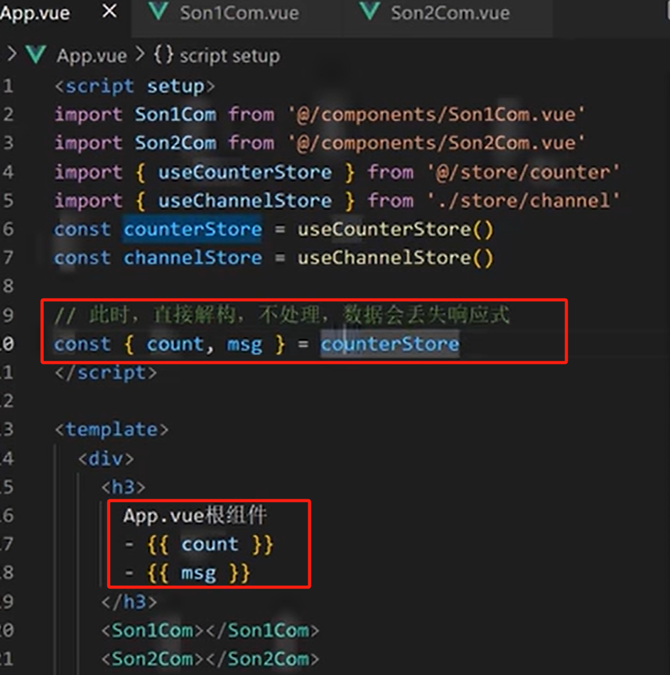The width and height of the screenshot is (670, 675).
Task: Open 'script setup' breadcrumb item
Action: [x=230, y=56]
